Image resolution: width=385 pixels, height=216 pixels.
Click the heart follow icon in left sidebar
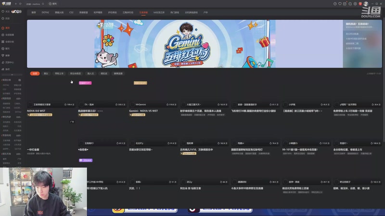pos(3,12)
